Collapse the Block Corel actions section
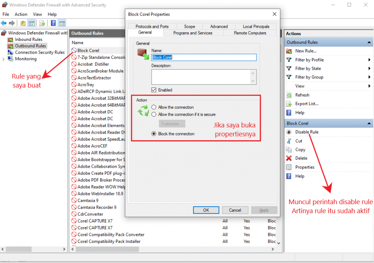374x263 pixels. tap(369, 123)
